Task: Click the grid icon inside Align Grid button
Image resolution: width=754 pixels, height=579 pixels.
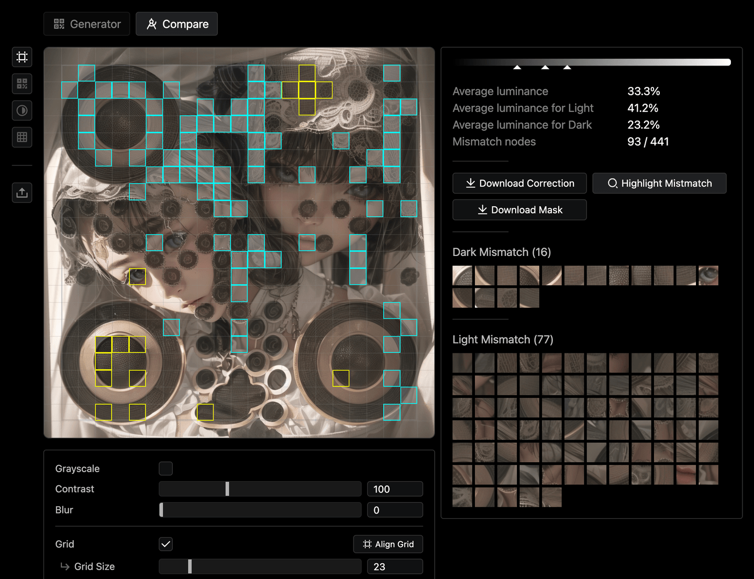Action: (367, 544)
